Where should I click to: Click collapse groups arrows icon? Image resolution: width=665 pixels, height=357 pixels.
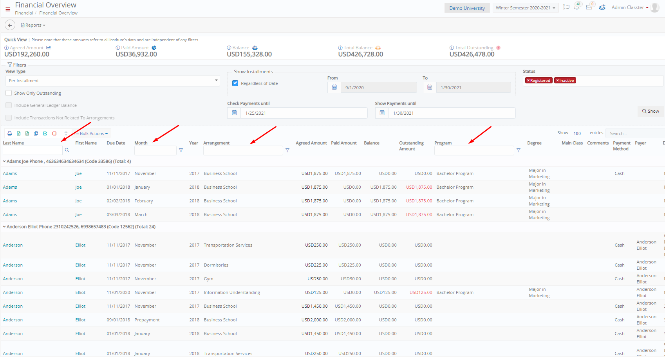click(x=66, y=133)
